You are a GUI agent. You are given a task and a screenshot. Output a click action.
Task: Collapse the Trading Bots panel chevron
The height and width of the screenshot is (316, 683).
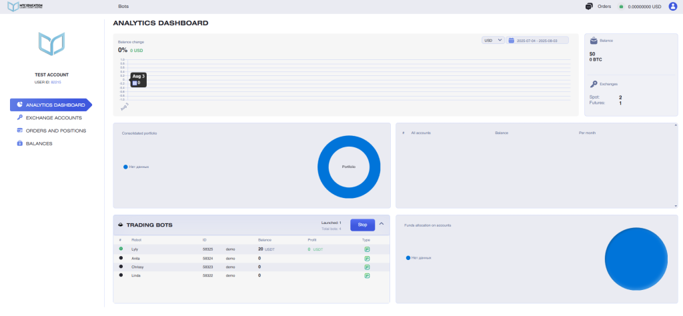[382, 224]
